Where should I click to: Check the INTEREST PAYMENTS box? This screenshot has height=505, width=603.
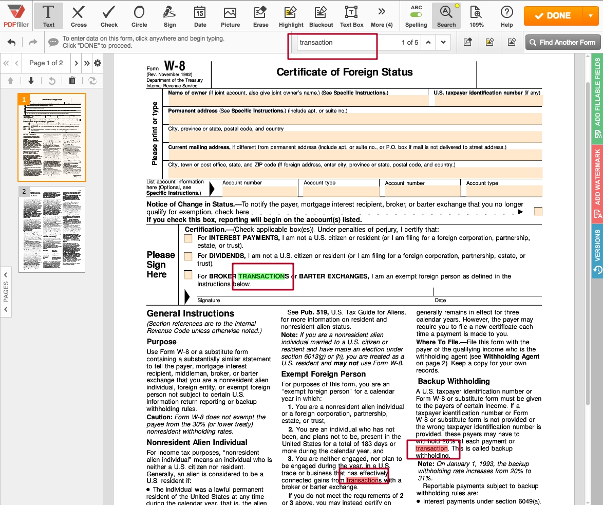pyautogui.click(x=188, y=238)
